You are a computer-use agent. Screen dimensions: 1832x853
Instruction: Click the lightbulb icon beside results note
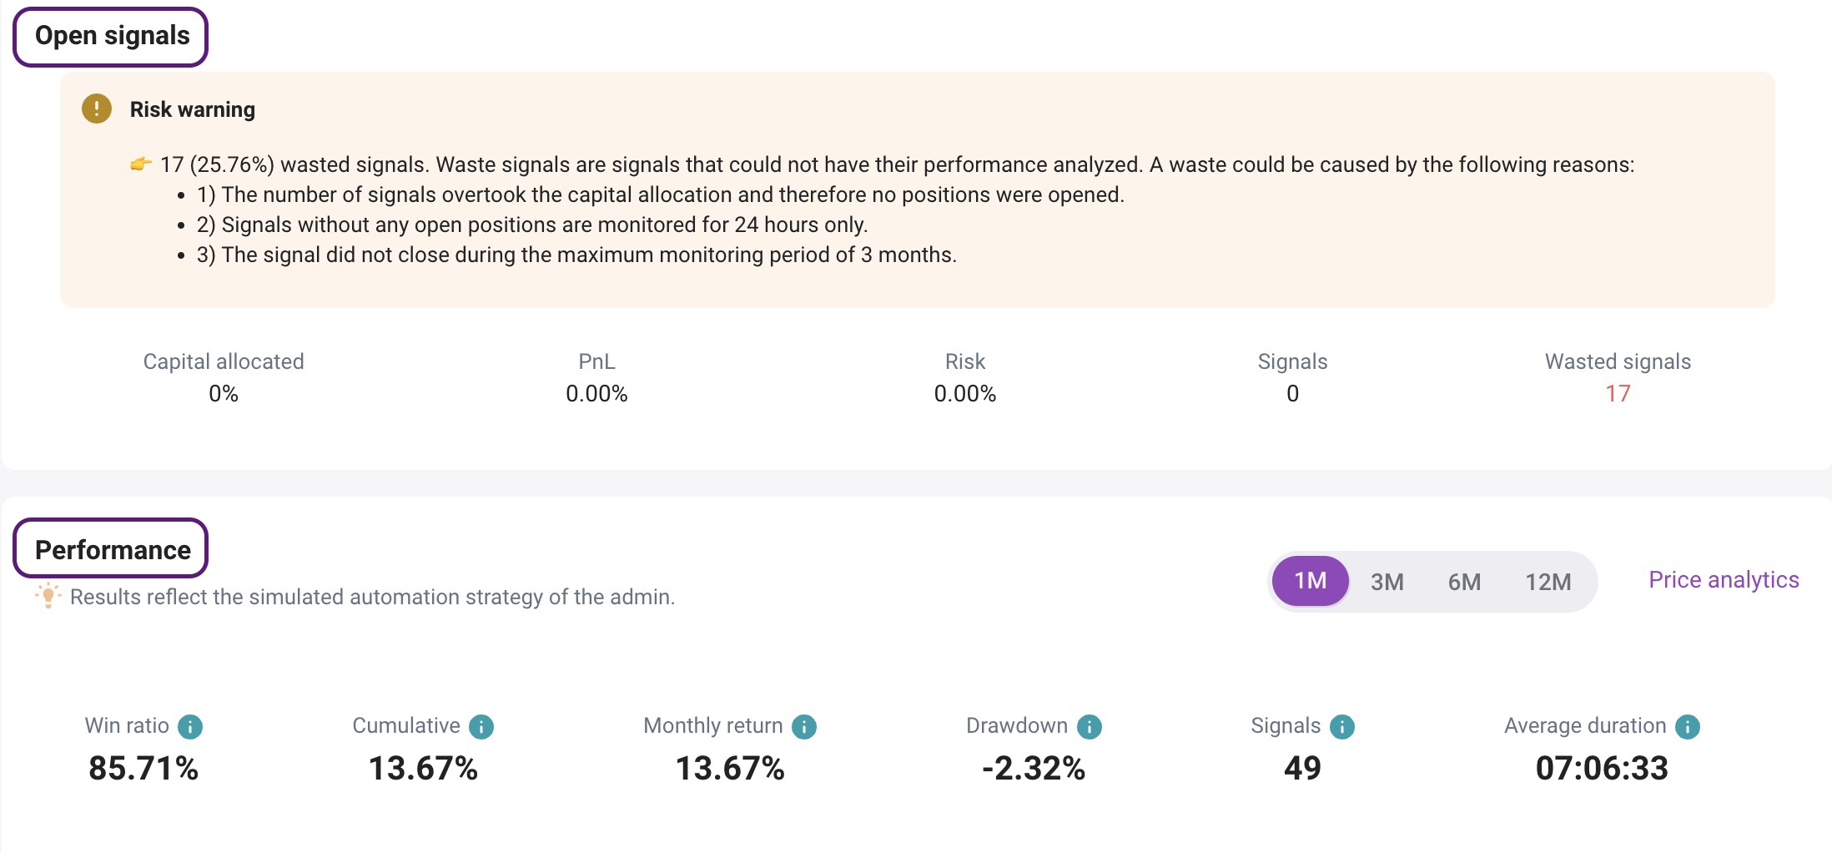[48, 595]
